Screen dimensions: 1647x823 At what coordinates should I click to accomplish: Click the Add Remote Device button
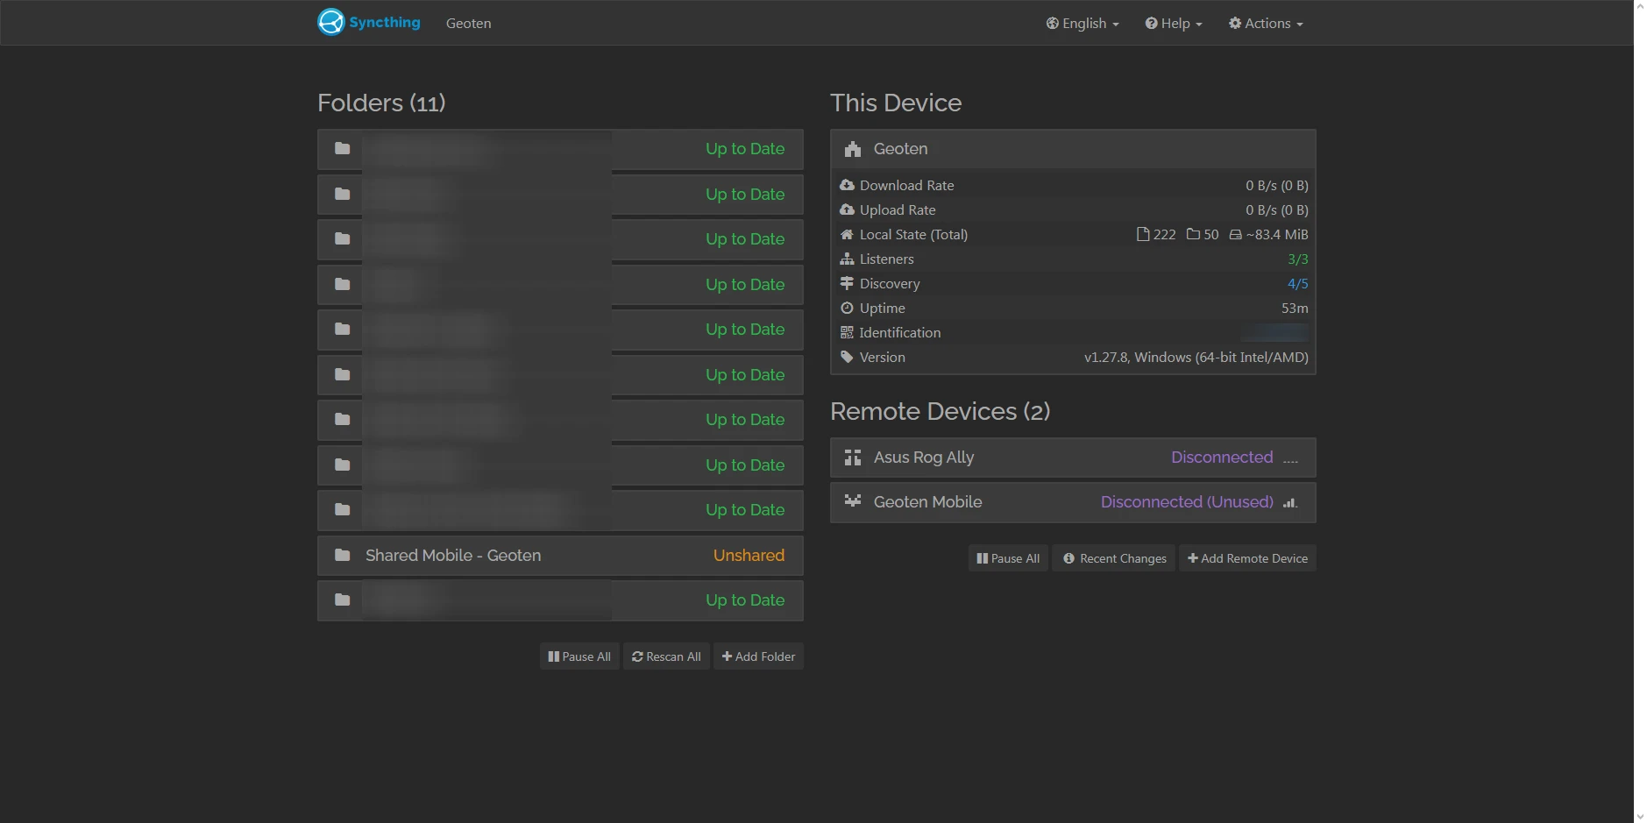click(x=1247, y=558)
